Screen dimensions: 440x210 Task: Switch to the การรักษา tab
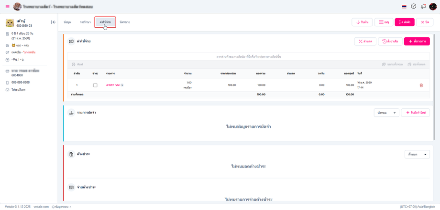click(x=85, y=22)
